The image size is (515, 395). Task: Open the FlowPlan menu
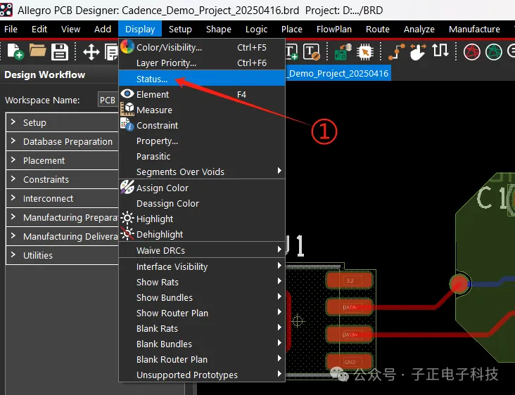(334, 30)
